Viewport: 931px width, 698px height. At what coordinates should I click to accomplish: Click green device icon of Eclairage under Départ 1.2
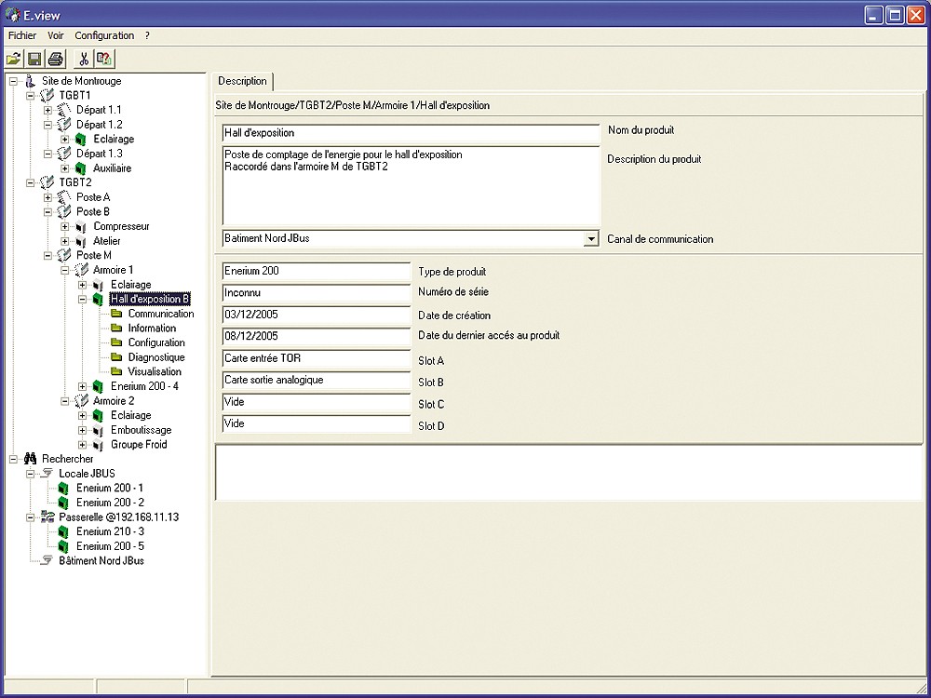[x=81, y=139]
